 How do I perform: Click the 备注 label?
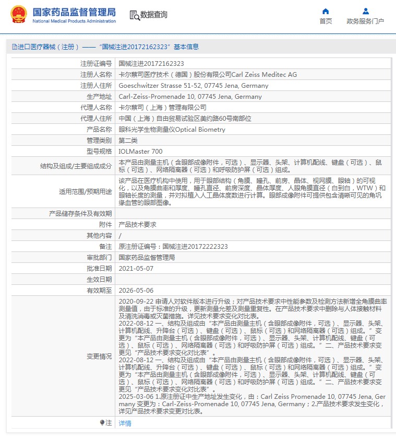point(105,247)
